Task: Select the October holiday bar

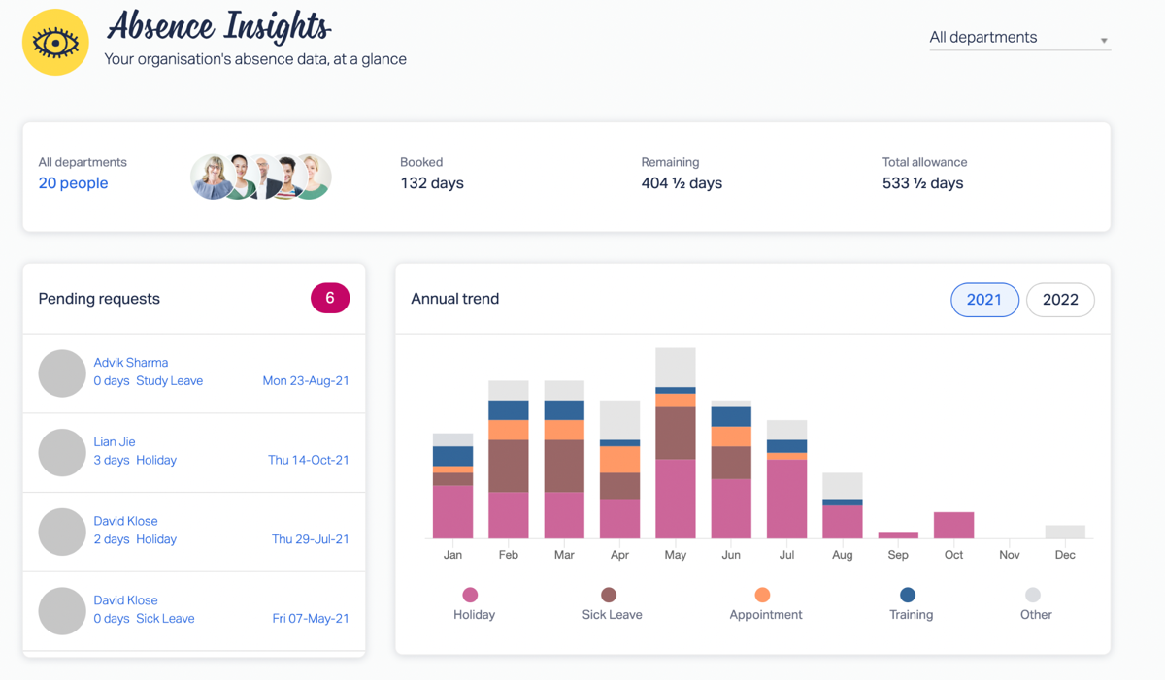Action: point(953,525)
